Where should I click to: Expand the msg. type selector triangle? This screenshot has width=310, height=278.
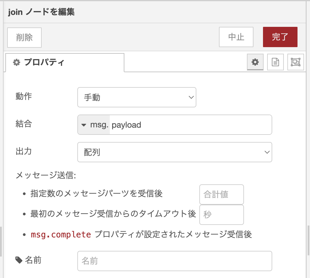click(x=84, y=125)
